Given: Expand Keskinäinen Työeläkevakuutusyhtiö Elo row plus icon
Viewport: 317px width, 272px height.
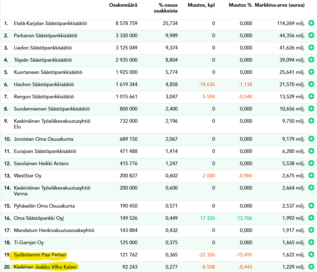Looking at the screenshot, I should point(311,121).
